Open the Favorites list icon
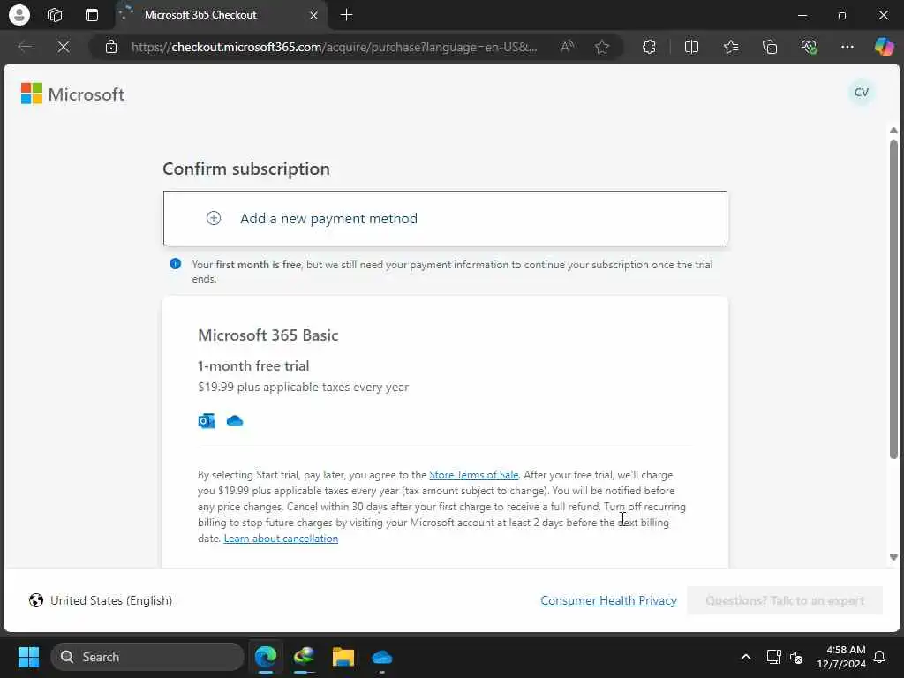Screen dimensions: 904x678 coord(731,47)
